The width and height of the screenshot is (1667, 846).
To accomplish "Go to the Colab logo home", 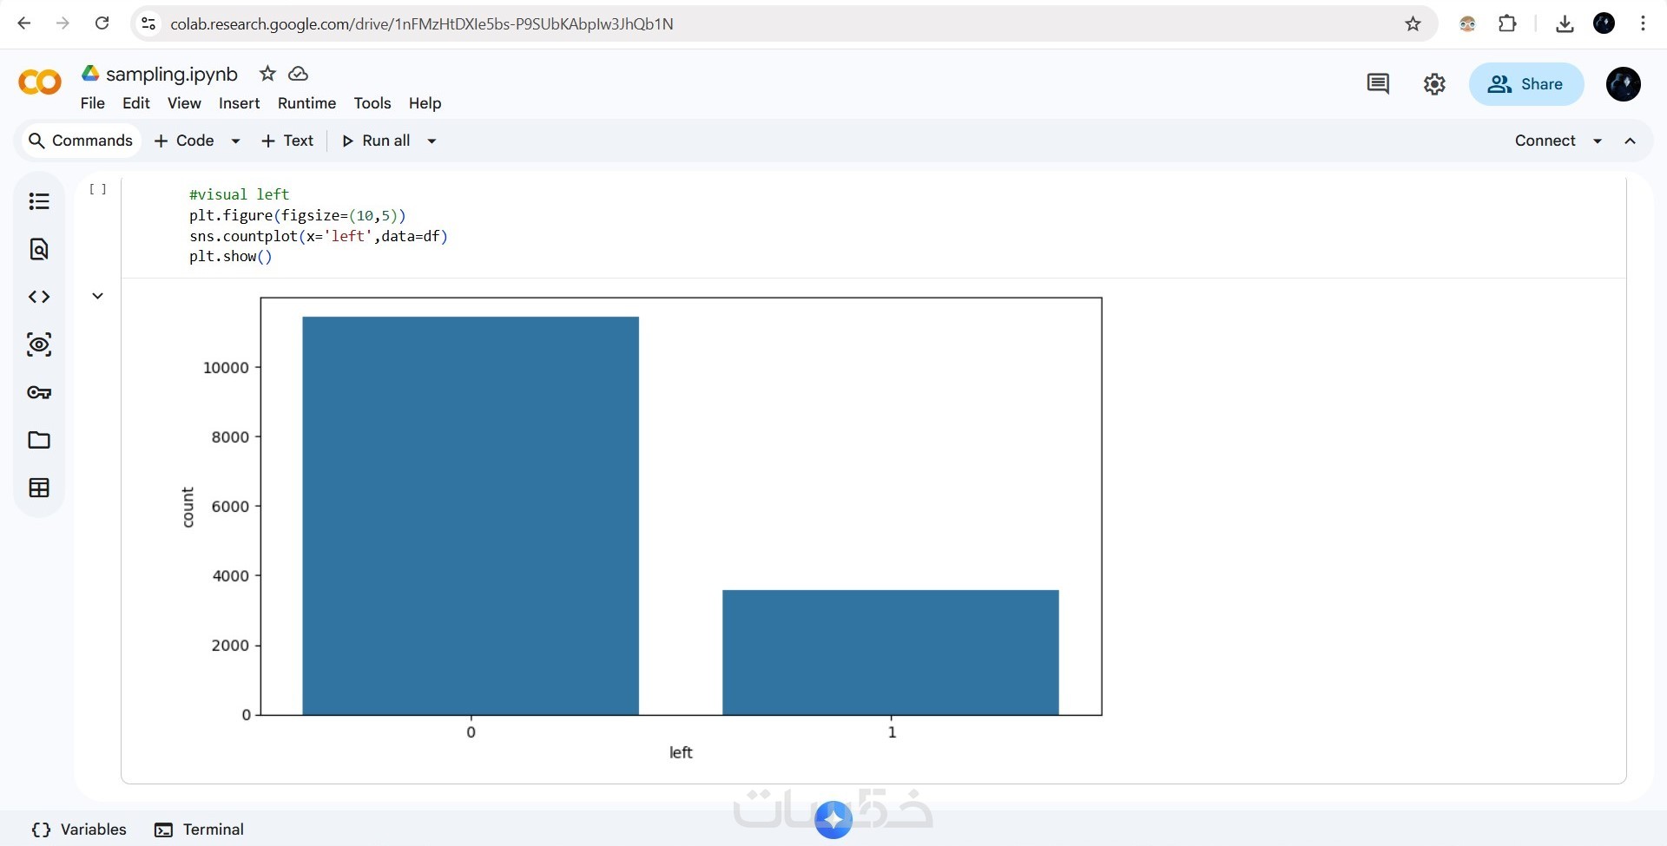I will 40,82.
